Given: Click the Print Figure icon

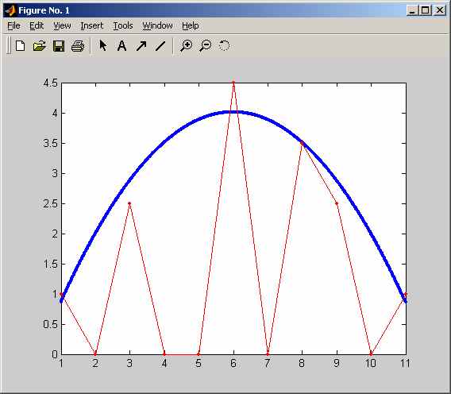Looking at the screenshot, I should pos(77,46).
